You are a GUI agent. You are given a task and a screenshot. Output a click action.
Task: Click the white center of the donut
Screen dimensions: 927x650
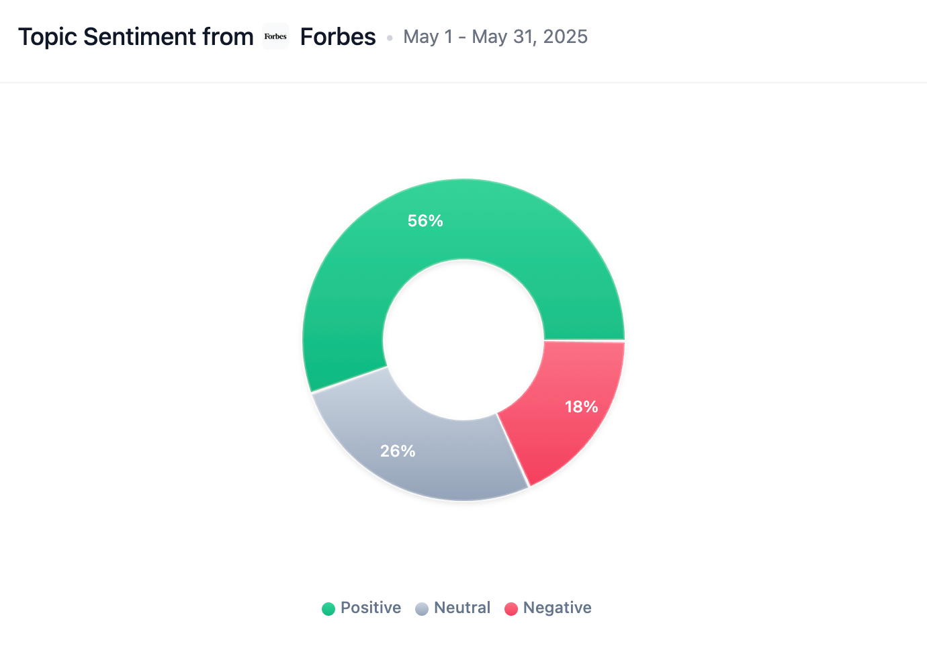463,340
